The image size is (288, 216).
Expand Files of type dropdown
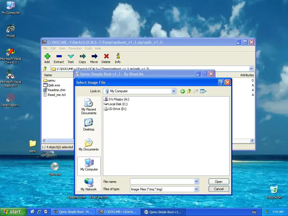[196, 189]
